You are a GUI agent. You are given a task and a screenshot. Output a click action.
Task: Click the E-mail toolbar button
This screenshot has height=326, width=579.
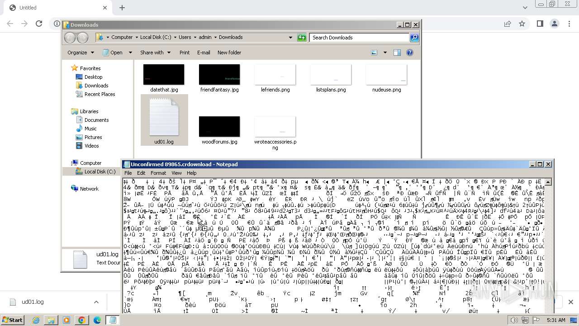coord(204,53)
